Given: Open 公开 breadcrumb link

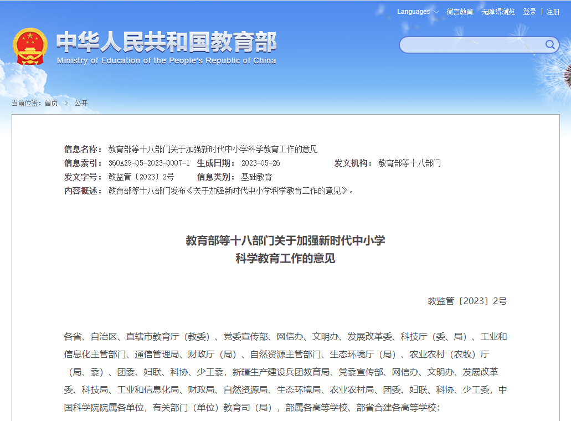Looking at the screenshot, I should coord(81,103).
